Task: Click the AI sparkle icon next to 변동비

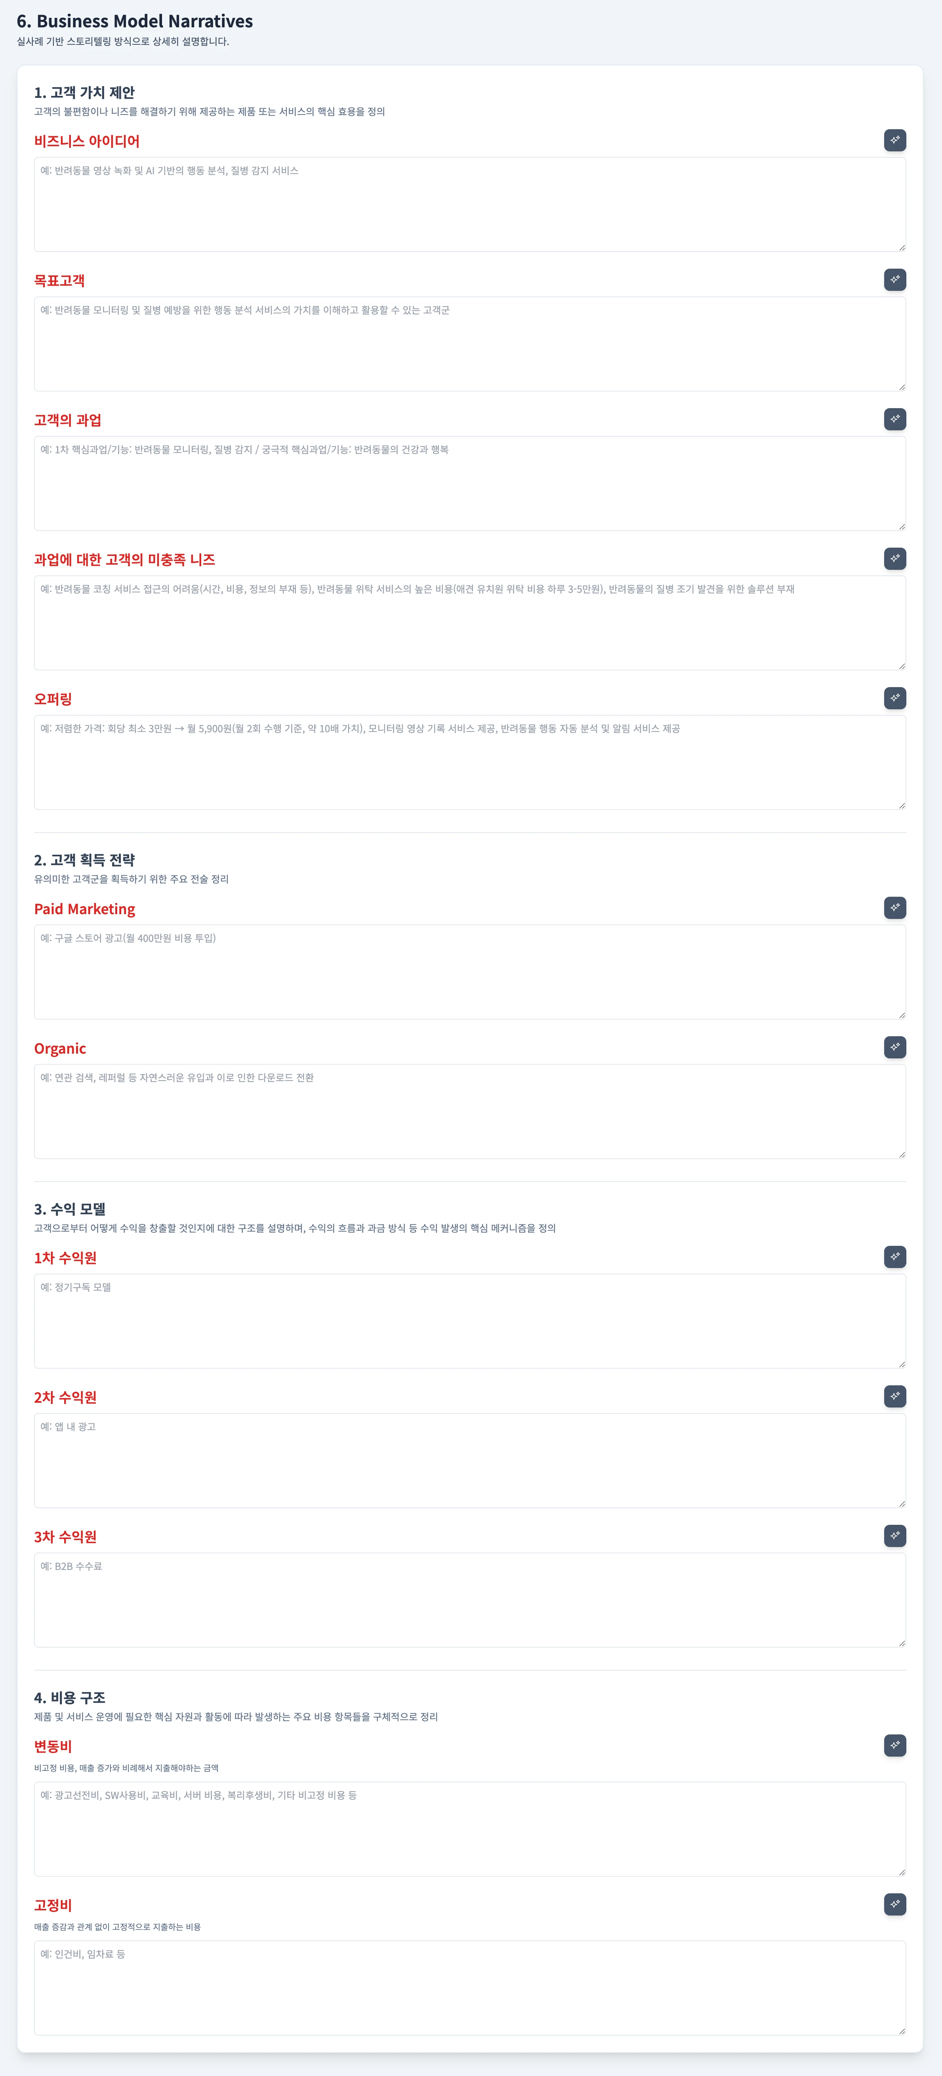Action: (894, 1745)
